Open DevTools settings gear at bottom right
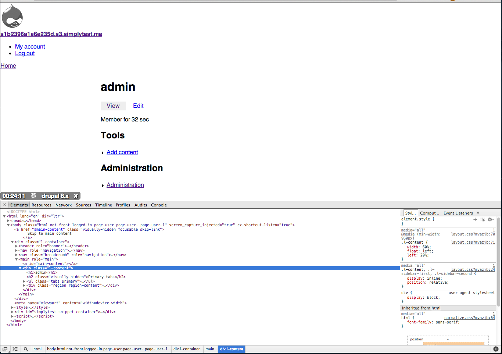 tap(496, 349)
